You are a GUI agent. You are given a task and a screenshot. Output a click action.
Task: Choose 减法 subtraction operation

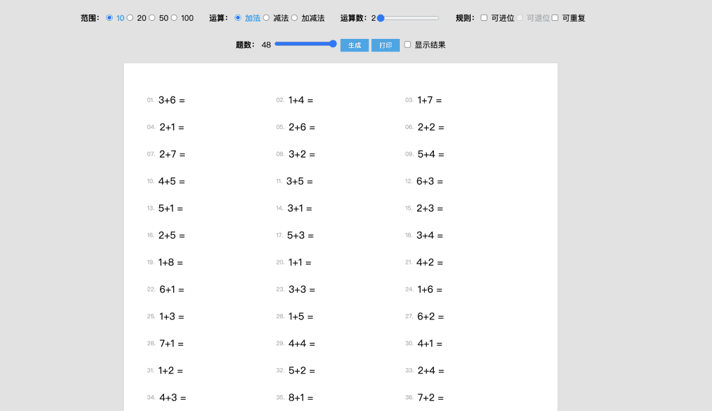266,17
